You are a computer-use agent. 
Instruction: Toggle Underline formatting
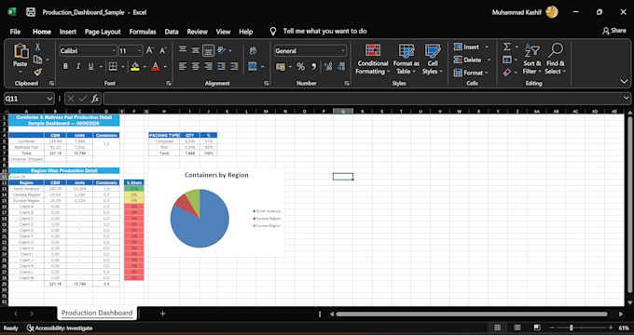click(x=91, y=67)
